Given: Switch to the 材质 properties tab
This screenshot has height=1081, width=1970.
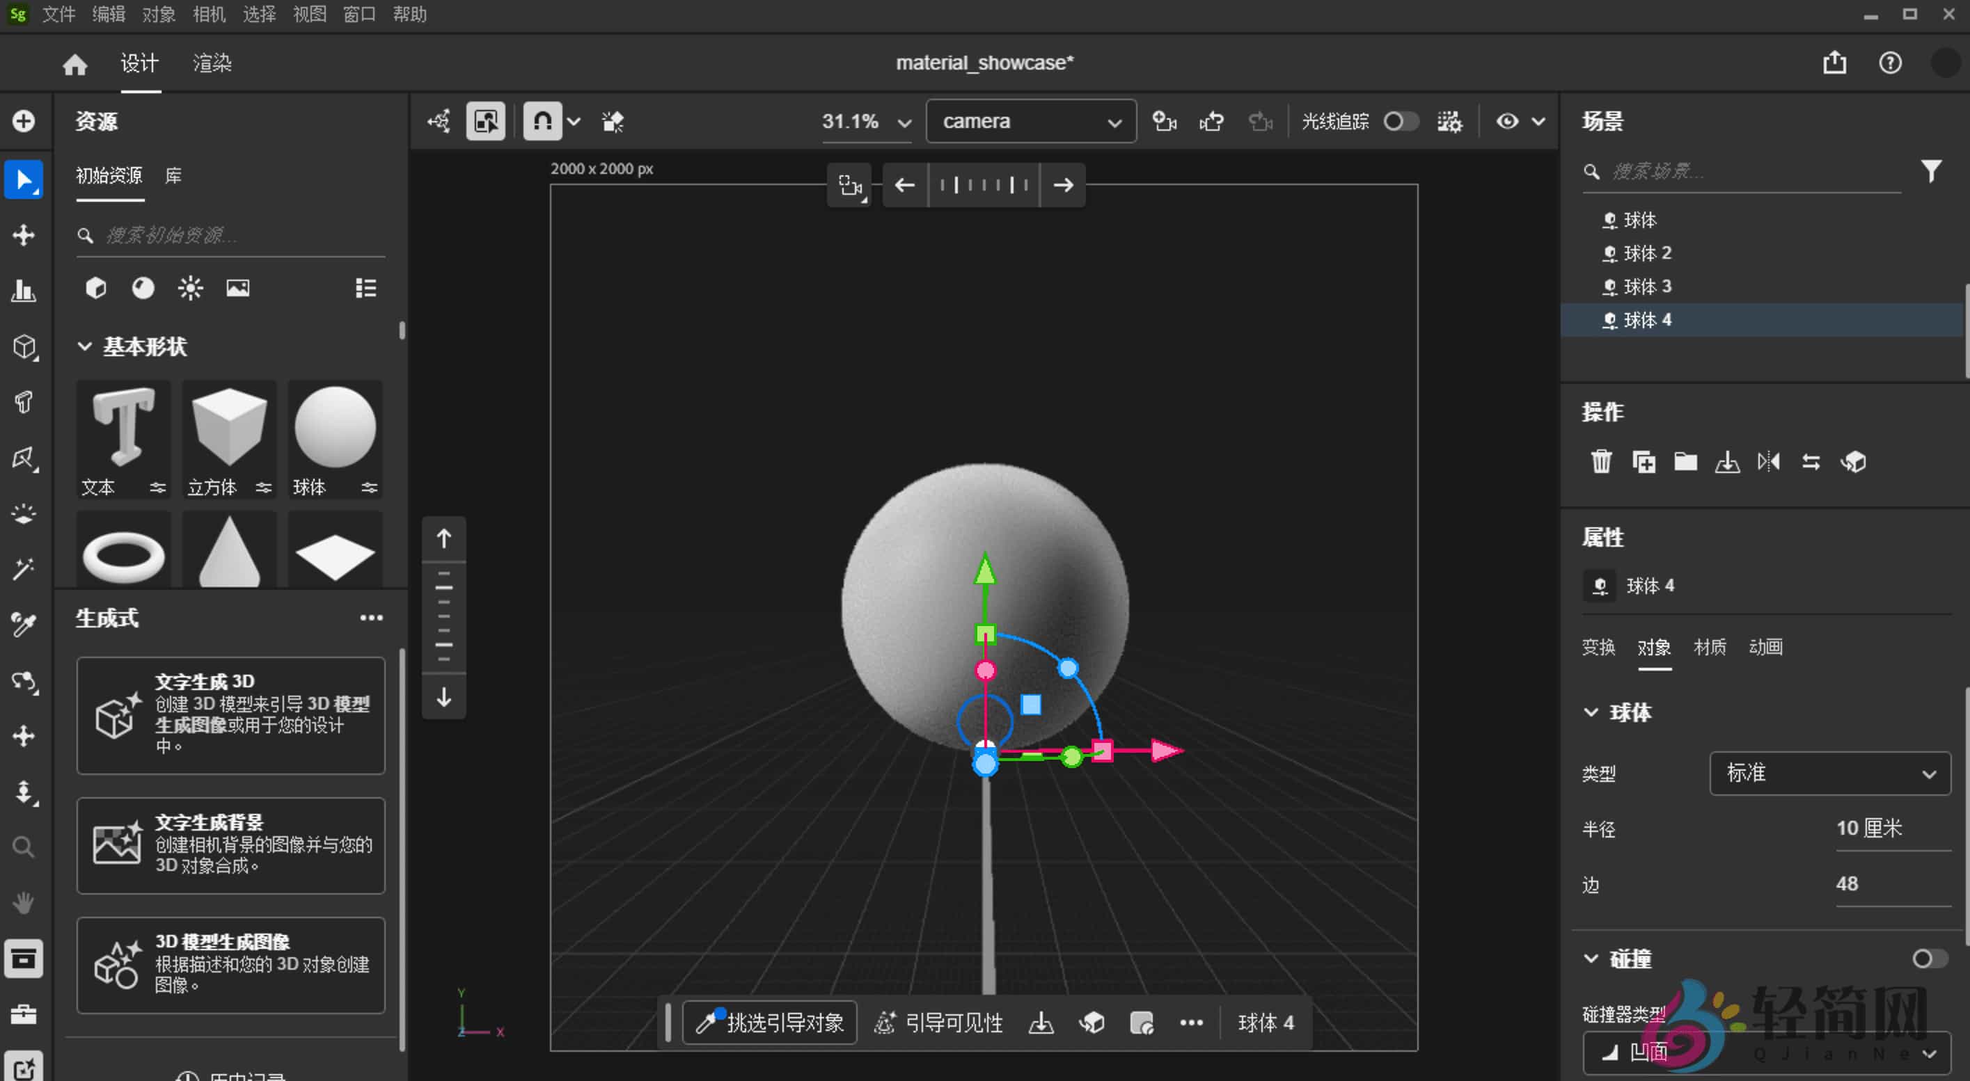Looking at the screenshot, I should point(1710,647).
